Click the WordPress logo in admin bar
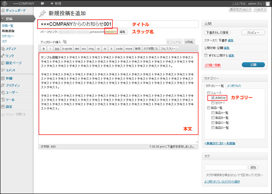 pos(4,3)
